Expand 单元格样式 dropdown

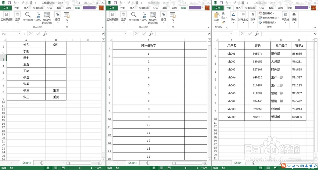[276, 23]
